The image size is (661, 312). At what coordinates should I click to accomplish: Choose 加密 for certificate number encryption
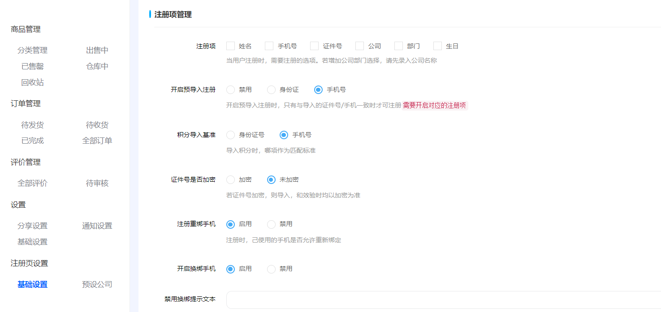(x=230, y=180)
